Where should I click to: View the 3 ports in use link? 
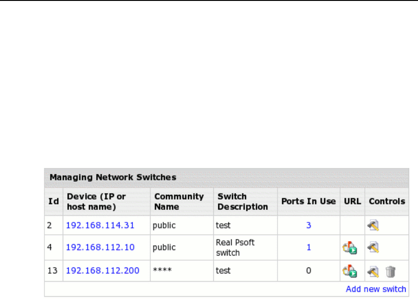coord(309,225)
